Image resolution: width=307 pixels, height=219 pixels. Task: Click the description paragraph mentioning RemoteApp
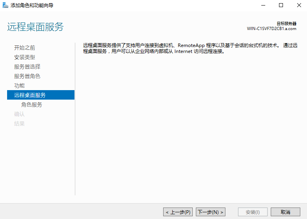click(x=190, y=48)
